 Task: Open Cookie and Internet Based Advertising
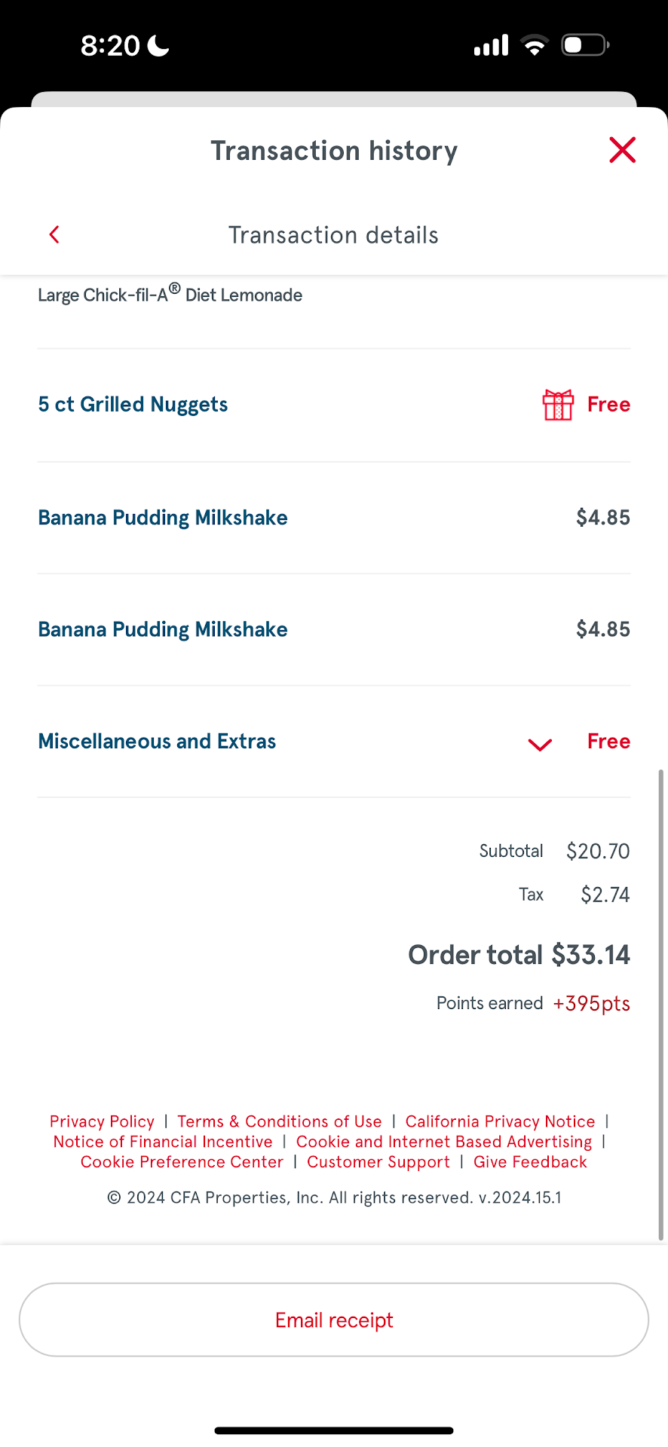point(444,1142)
